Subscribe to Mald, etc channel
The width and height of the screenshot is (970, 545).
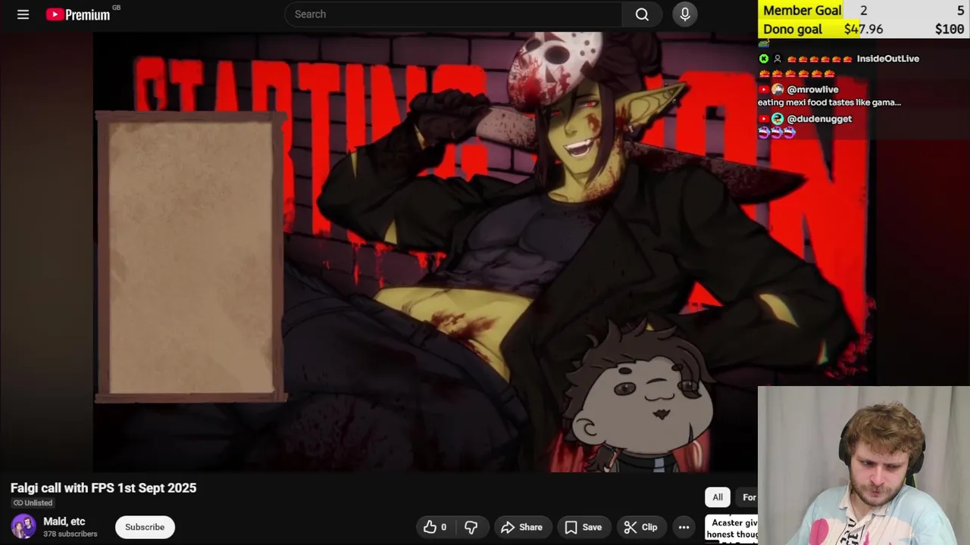pyautogui.click(x=145, y=527)
